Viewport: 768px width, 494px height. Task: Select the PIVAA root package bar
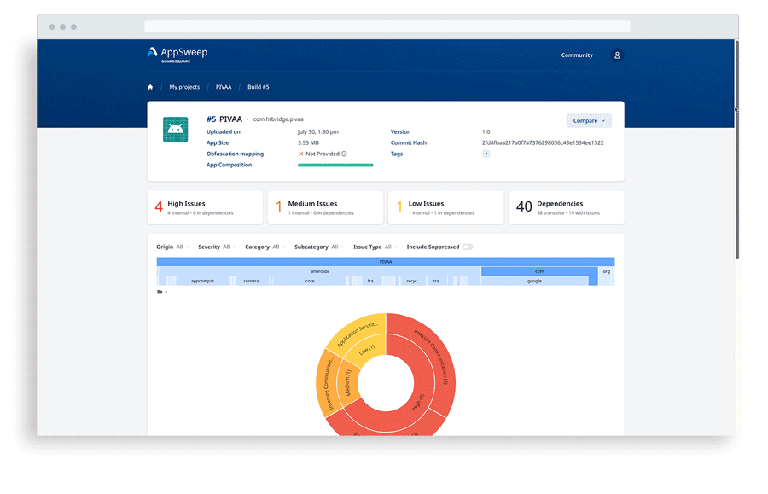coord(386,262)
